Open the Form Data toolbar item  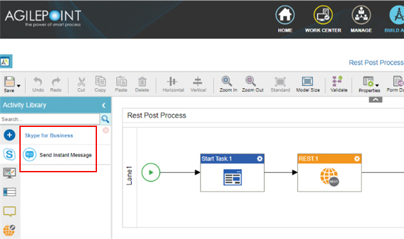pyautogui.click(x=395, y=84)
